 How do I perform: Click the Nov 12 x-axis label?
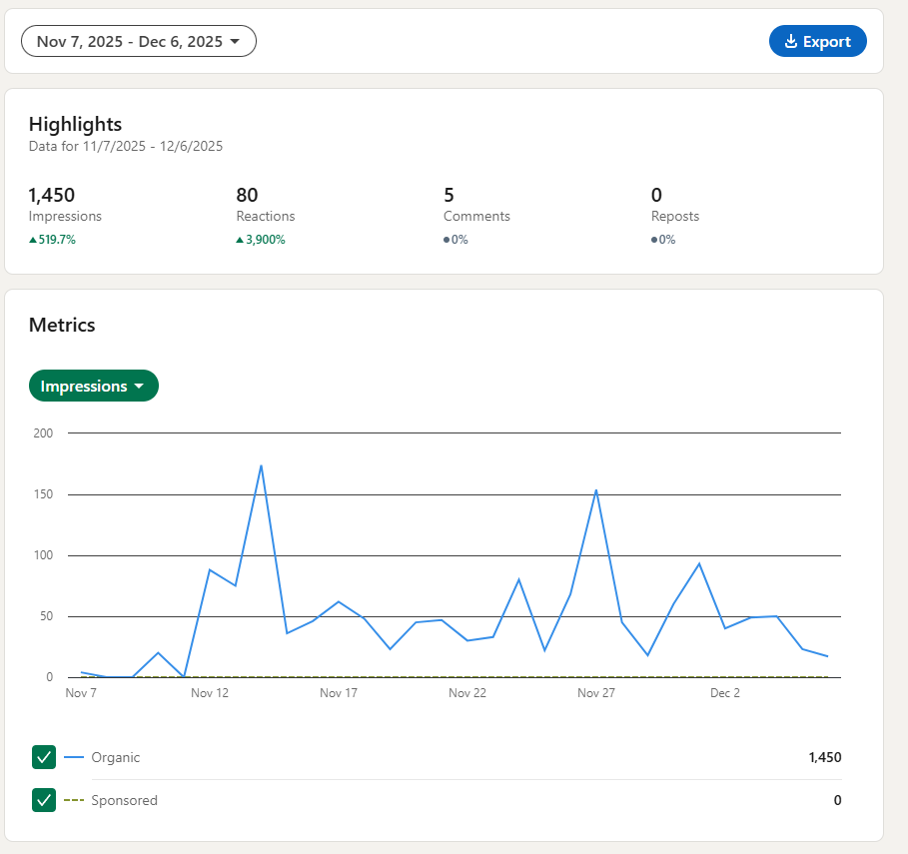point(210,692)
